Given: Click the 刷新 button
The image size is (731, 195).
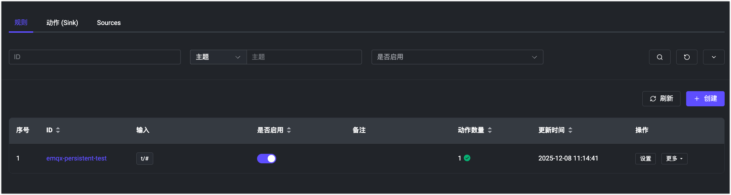Looking at the screenshot, I should 661,99.
